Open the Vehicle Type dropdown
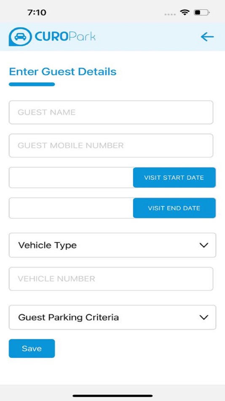This screenshot has height=401, width=225. [x=112, y=245]
